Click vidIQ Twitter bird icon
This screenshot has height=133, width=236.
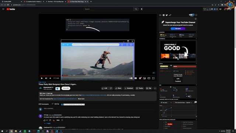pos(167,15)
